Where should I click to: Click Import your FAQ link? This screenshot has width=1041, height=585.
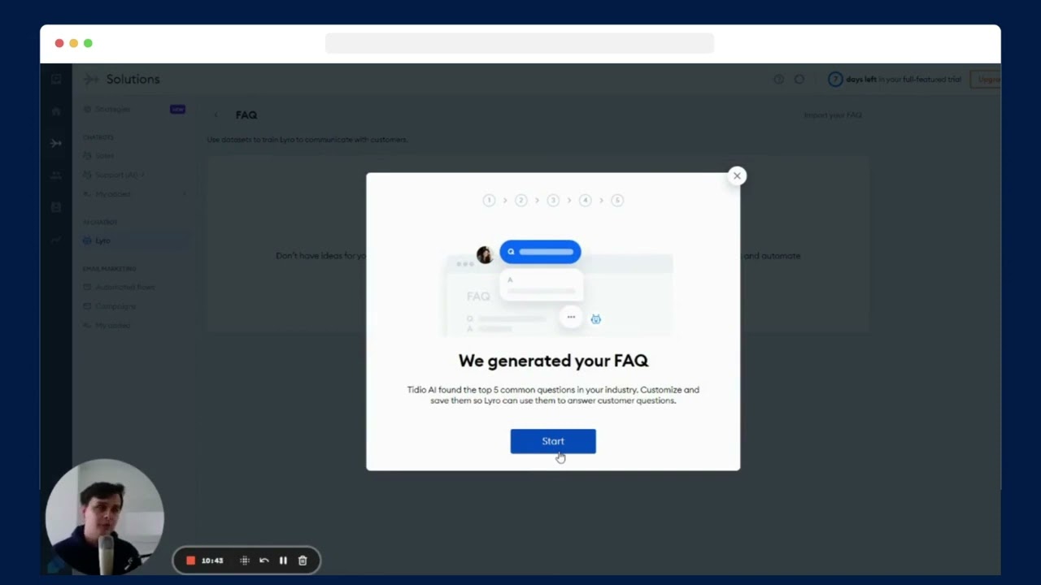tap(833, 115)
